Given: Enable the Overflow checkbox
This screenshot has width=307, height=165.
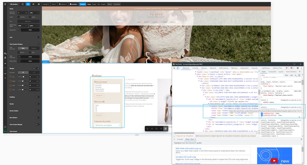Looking at the screenshot, I should [18, 17].
